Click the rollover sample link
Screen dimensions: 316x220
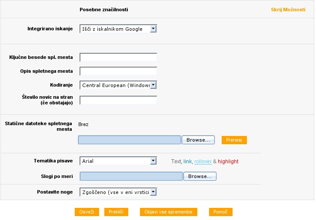[203, 162]
